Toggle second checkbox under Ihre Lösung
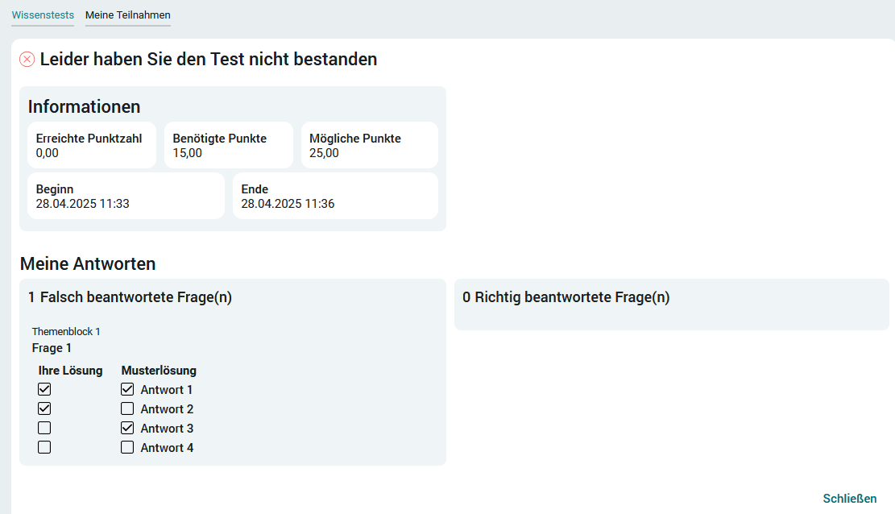 pyautogui.click(x=44, y=409)
